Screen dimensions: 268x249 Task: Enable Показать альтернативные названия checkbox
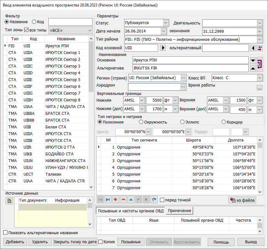[x=5, y=233]
